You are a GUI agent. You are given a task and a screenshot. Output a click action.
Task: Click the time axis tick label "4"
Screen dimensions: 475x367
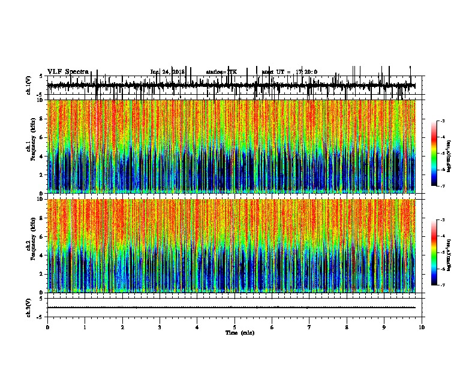pyautogui.click(x=197, y=327)
